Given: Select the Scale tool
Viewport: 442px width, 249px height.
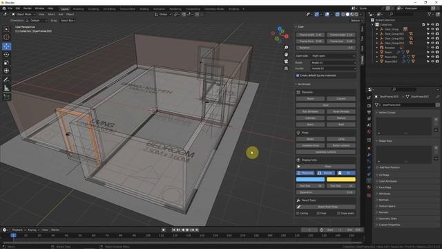Looking at the screenshot, I should 6,63.
